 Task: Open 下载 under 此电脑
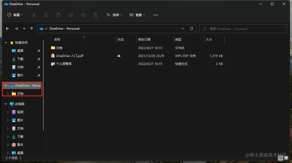(x=20, y=137)
